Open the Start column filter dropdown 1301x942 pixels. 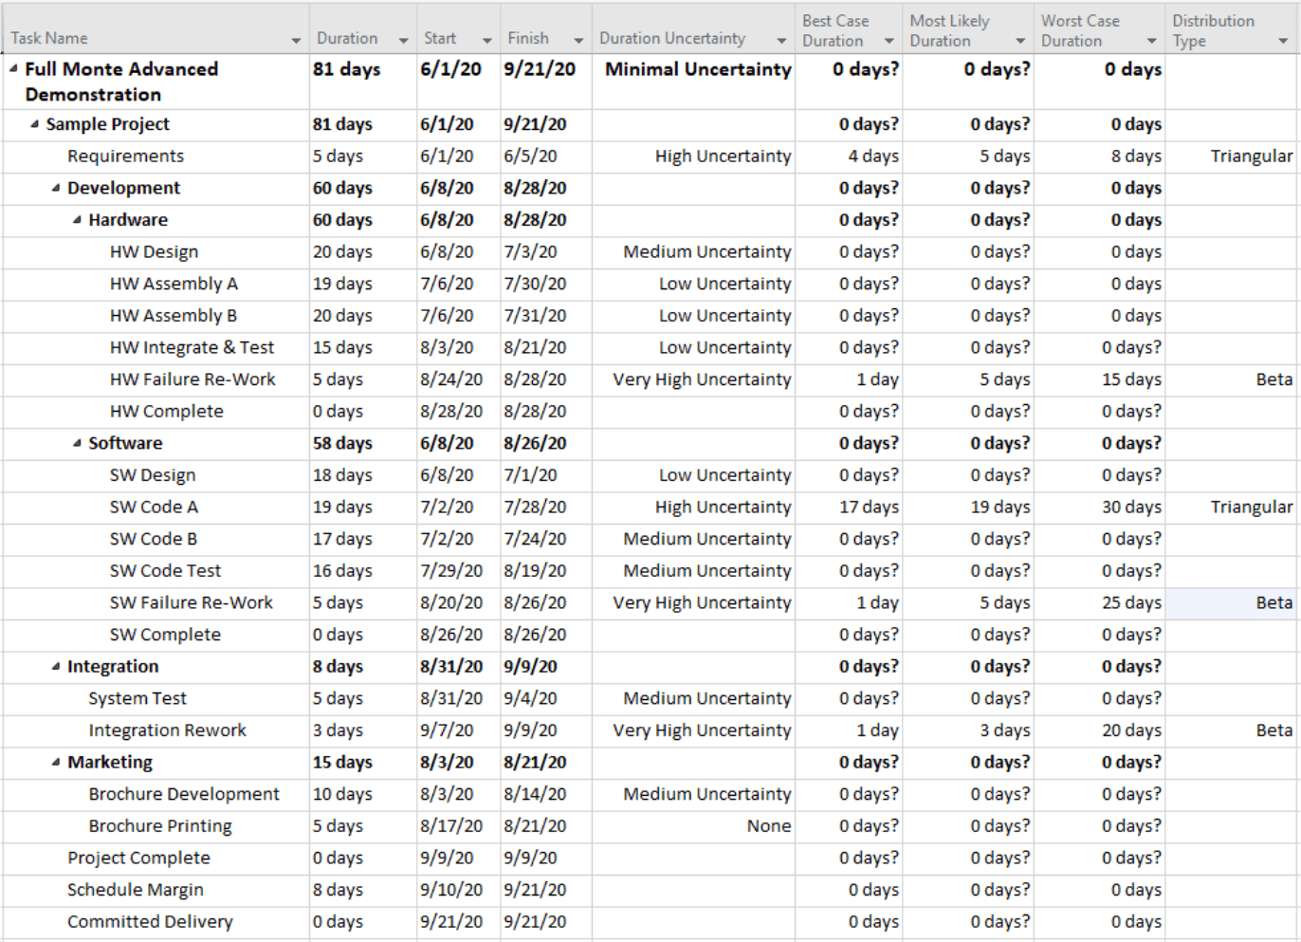486,41
